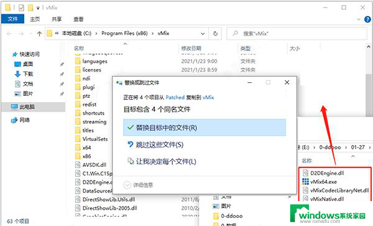Select the x86 folder icon
Viewport: 373px width, 226px height.
(78, 156)
